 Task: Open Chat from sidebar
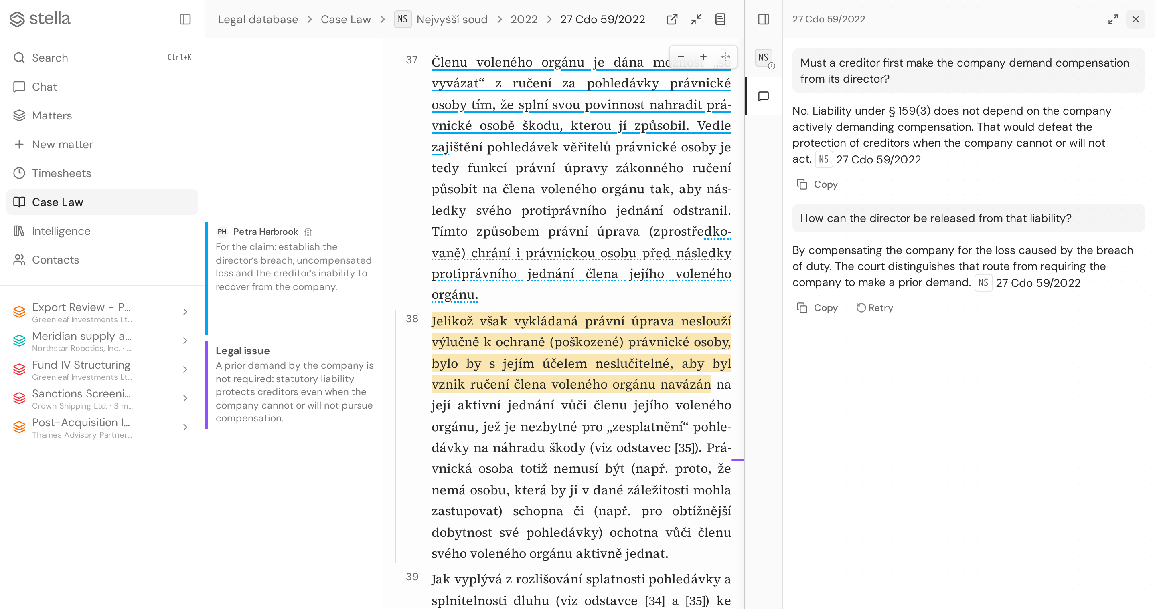pyautogui.click(x=102, y=87)
